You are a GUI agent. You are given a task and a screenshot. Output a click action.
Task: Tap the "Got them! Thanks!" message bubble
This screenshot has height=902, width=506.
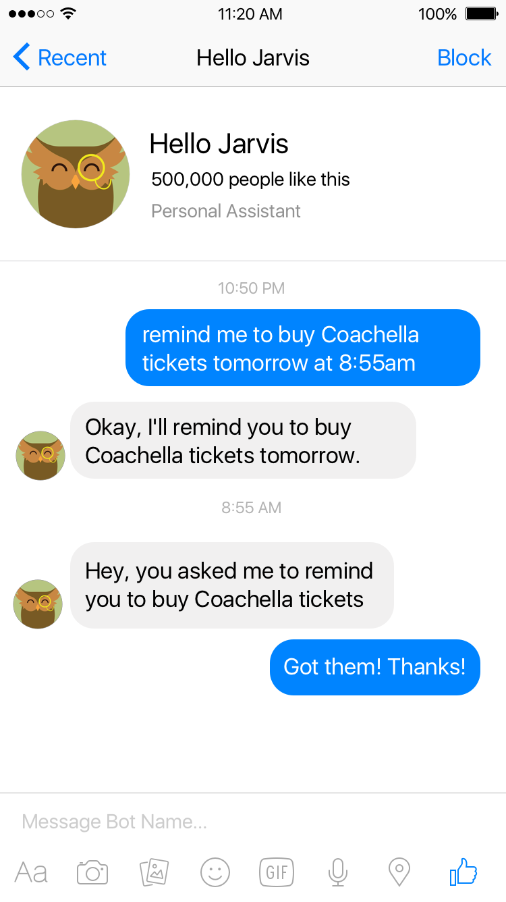[374, 667]
